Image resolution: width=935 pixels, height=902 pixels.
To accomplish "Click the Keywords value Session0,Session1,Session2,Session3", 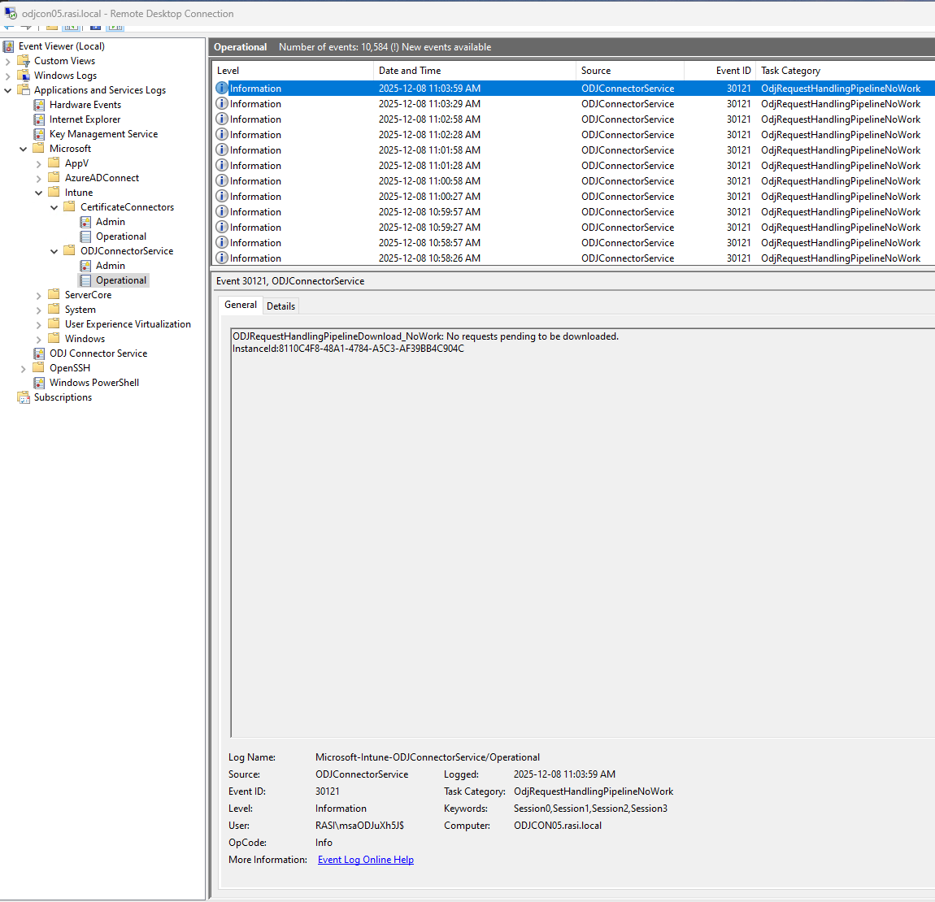I will click(x=590, y=809).
